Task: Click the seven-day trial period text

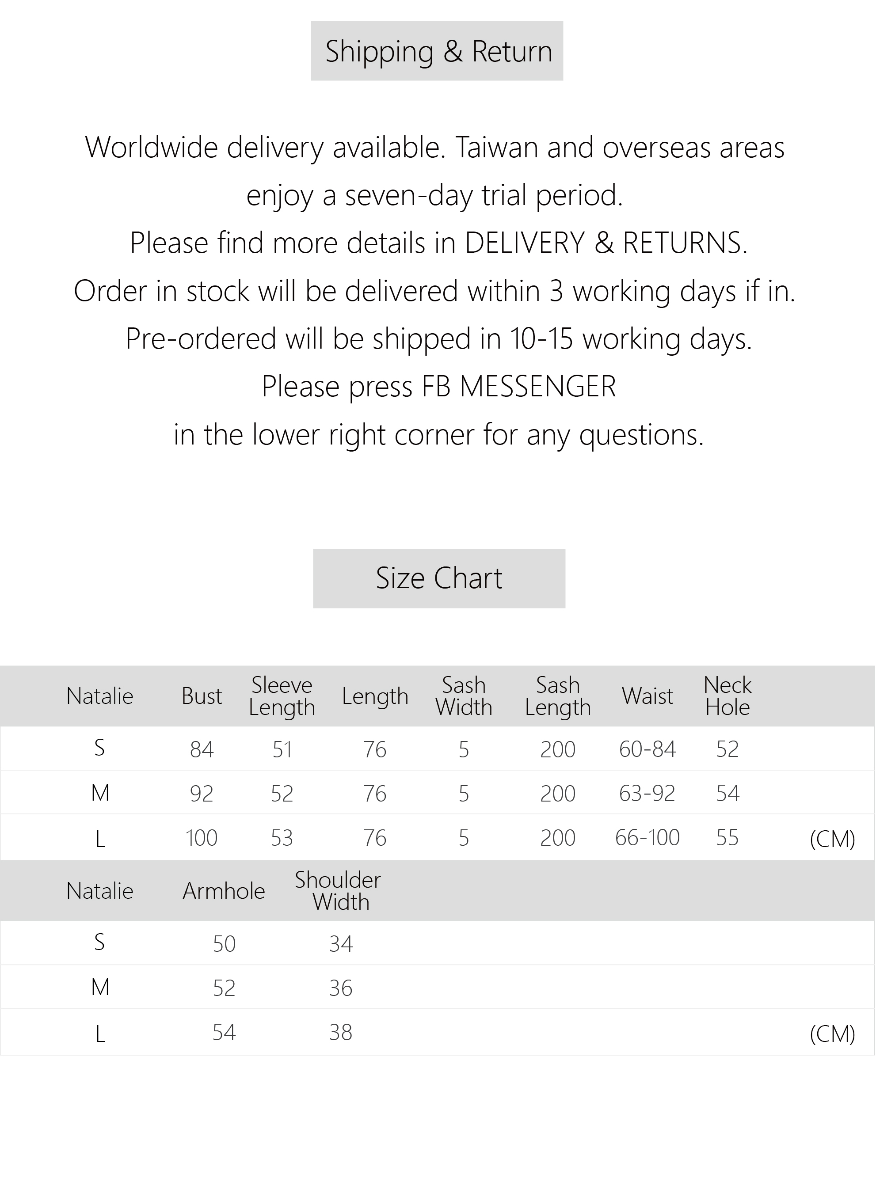Action: pos(435,195)
